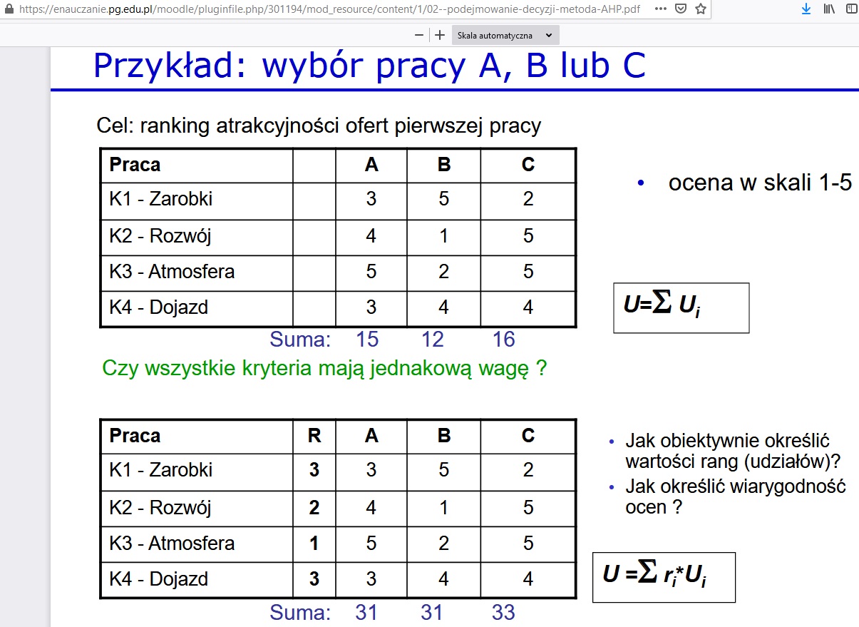Open the downloads arrow icon
The image size is (859, 627).
click(x=806, y=9)
